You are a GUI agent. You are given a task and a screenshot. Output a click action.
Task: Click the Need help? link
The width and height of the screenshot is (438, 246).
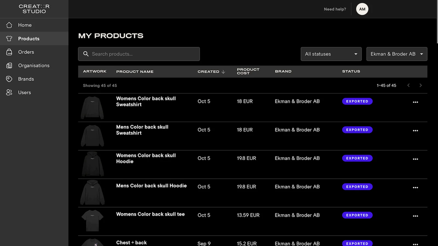point(335,9)
